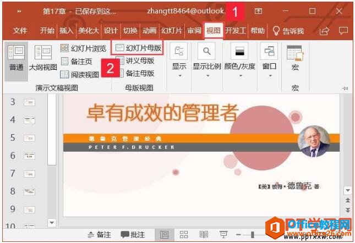The width and height of the screenshot is (355, 243).
Task: Open the comments speech bubble icon
Action: coord(343,31)
